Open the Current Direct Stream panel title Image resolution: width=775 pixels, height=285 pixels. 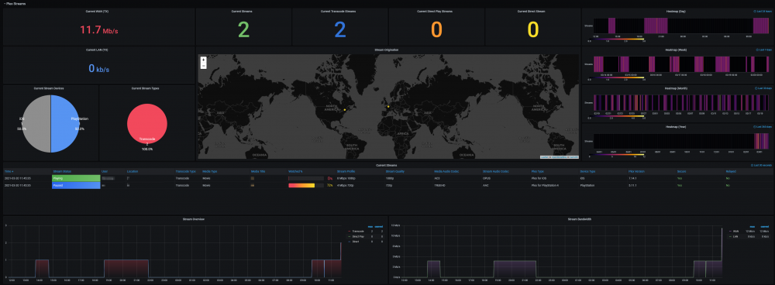click(532, 11)
